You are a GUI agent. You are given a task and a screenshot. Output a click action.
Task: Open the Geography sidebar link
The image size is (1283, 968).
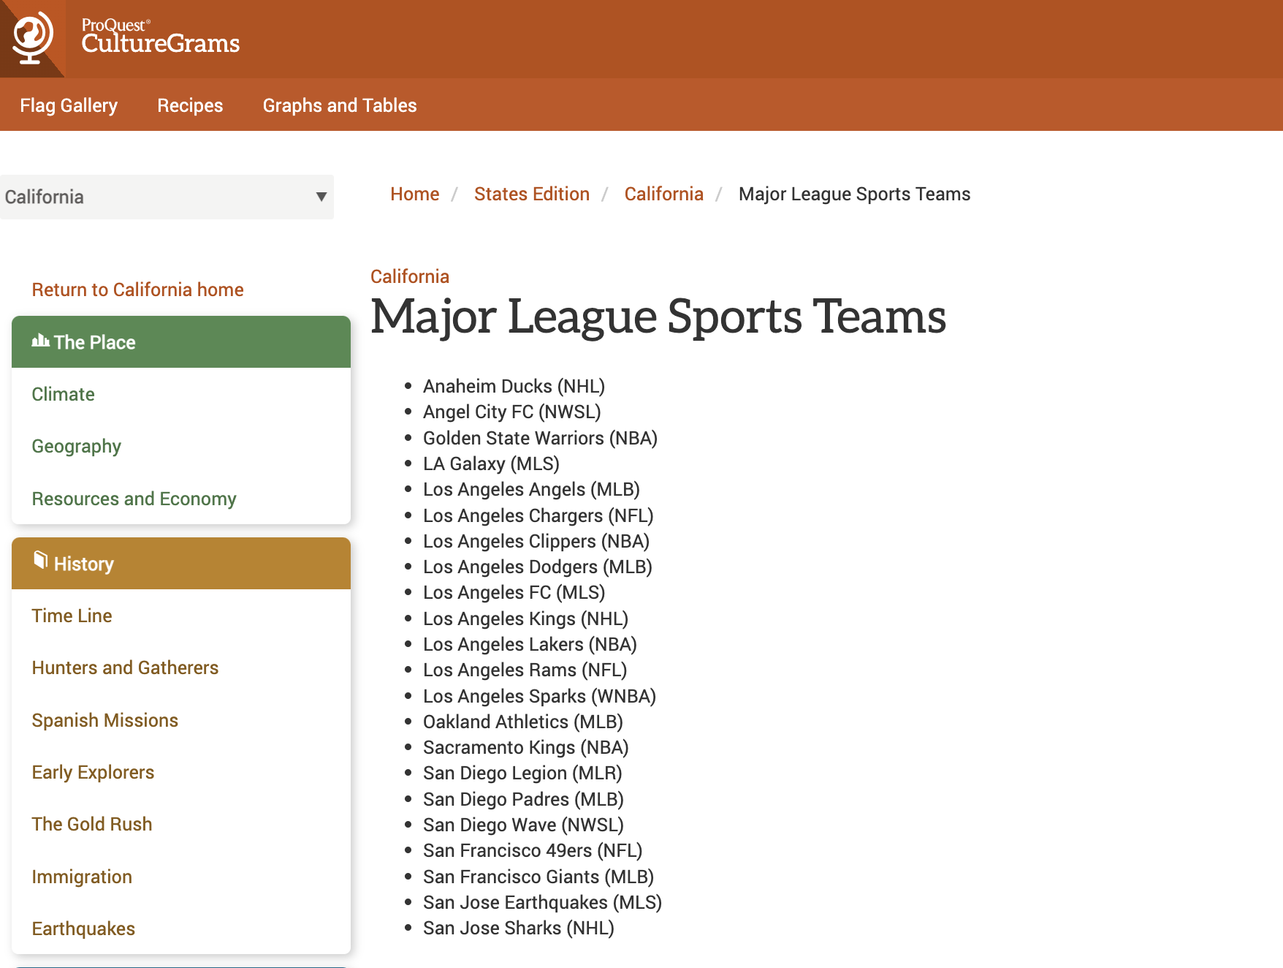point(77,447)
